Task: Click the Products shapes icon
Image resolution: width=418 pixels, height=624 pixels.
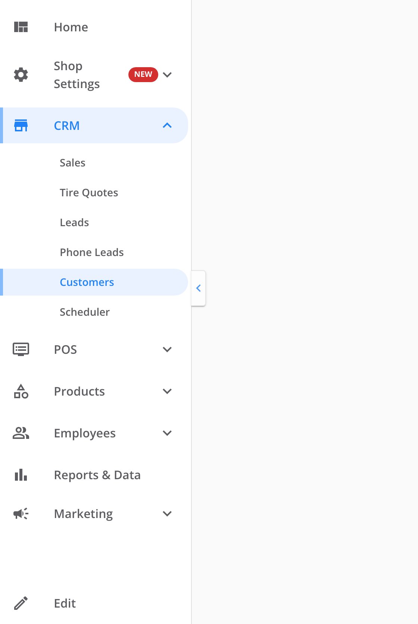Action: click(x=21, y=391)
